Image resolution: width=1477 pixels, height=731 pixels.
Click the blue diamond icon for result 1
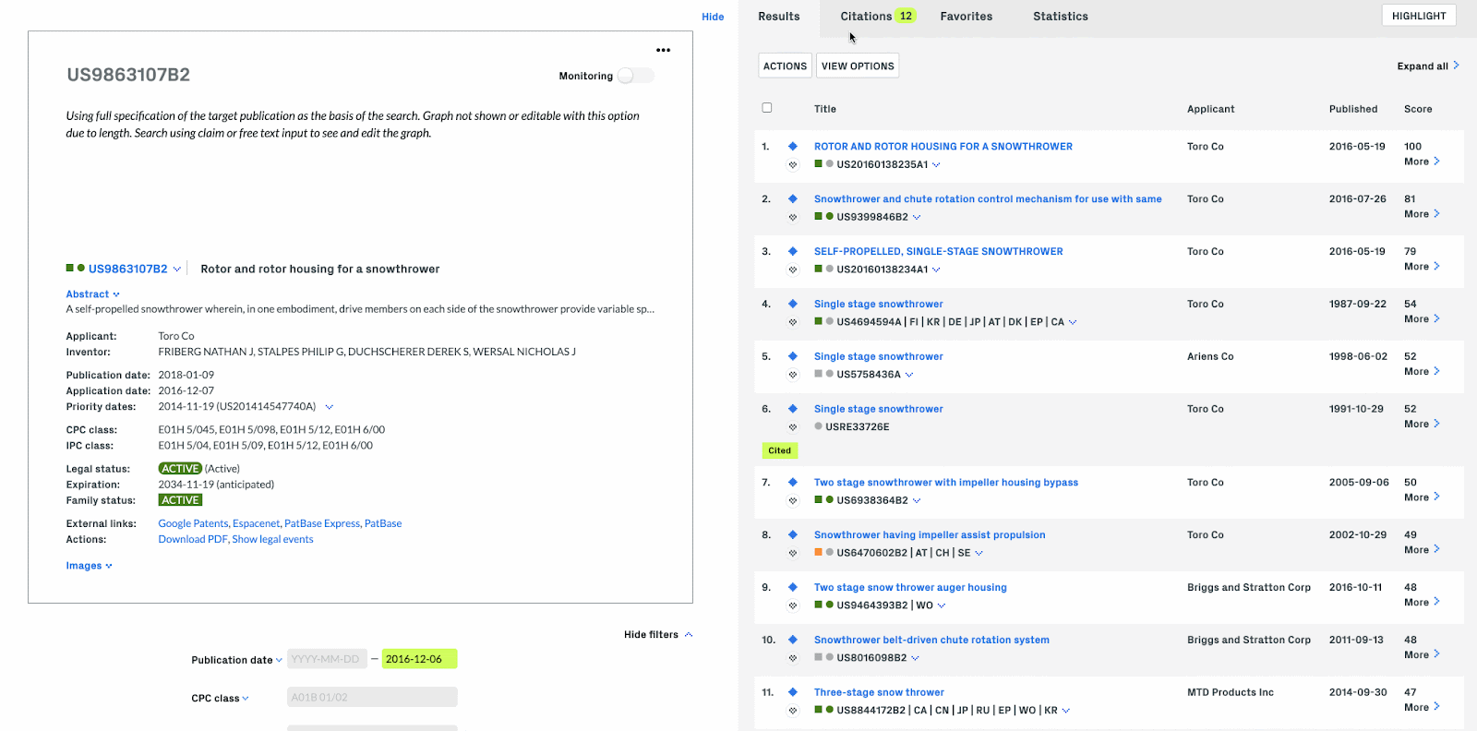[x=792, y=147]
